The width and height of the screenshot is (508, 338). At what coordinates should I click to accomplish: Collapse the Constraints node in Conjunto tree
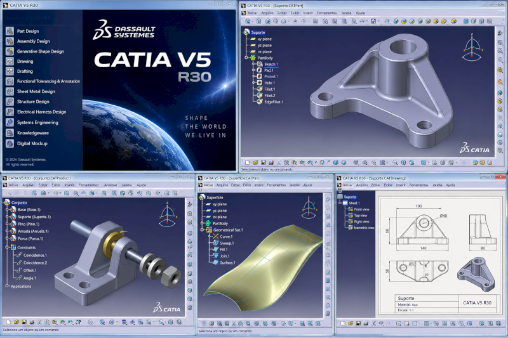coord(7,247)
